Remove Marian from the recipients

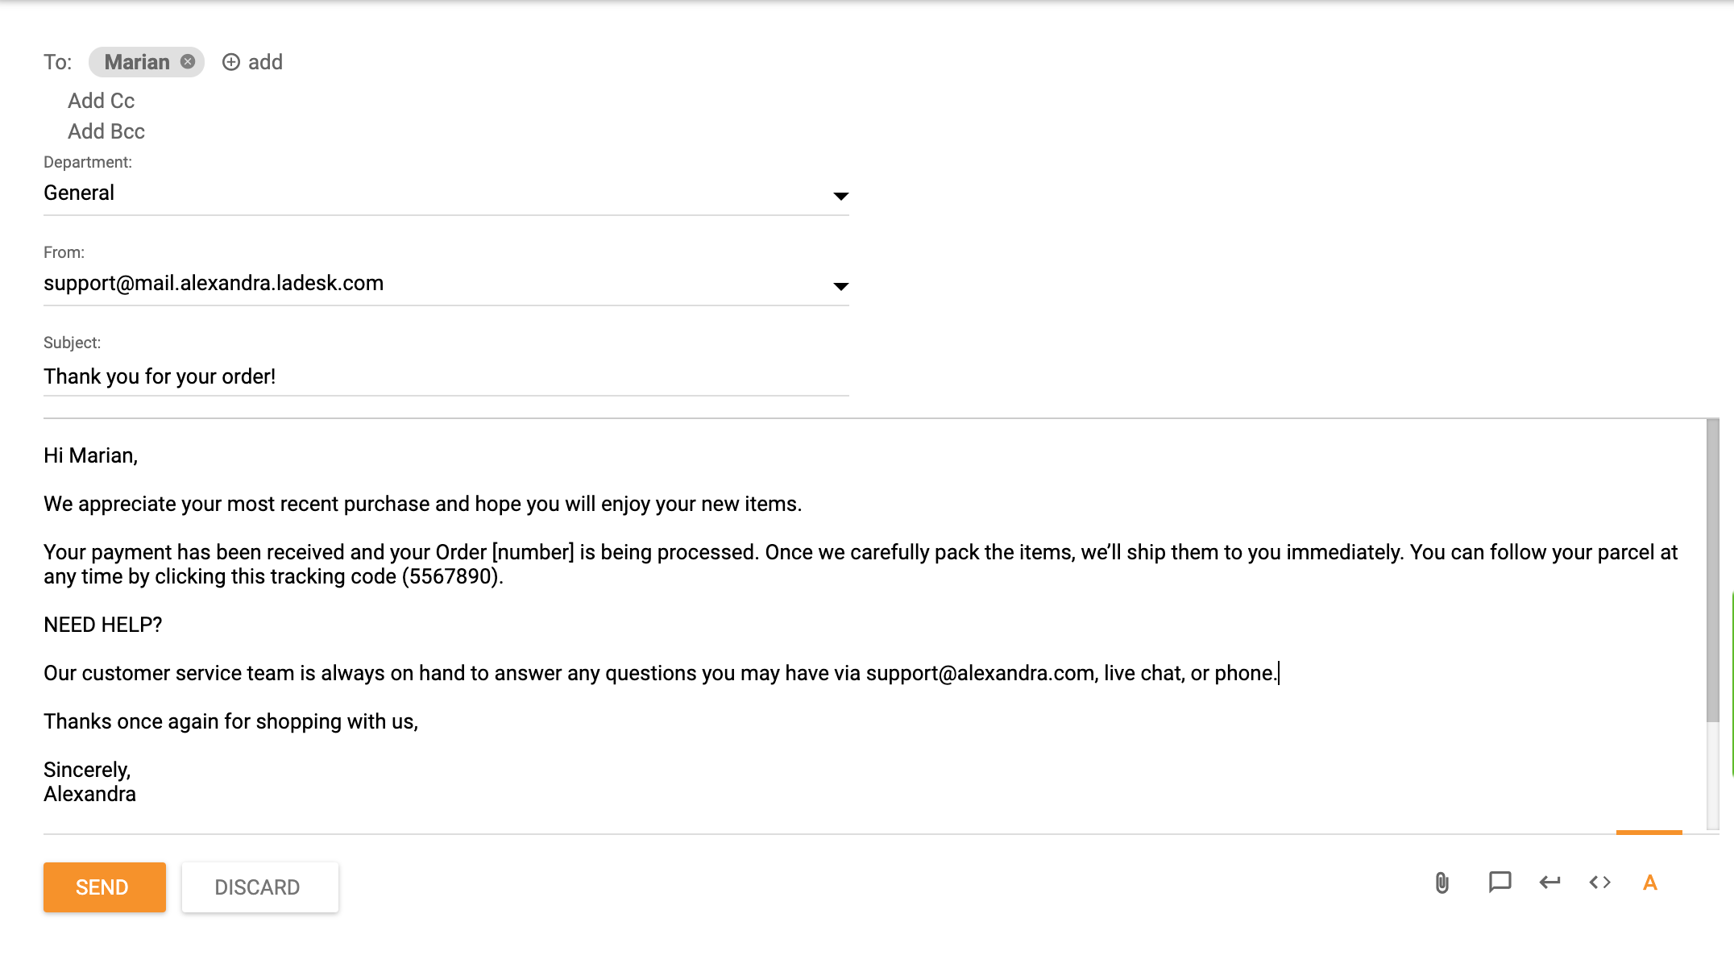[188, 62]
